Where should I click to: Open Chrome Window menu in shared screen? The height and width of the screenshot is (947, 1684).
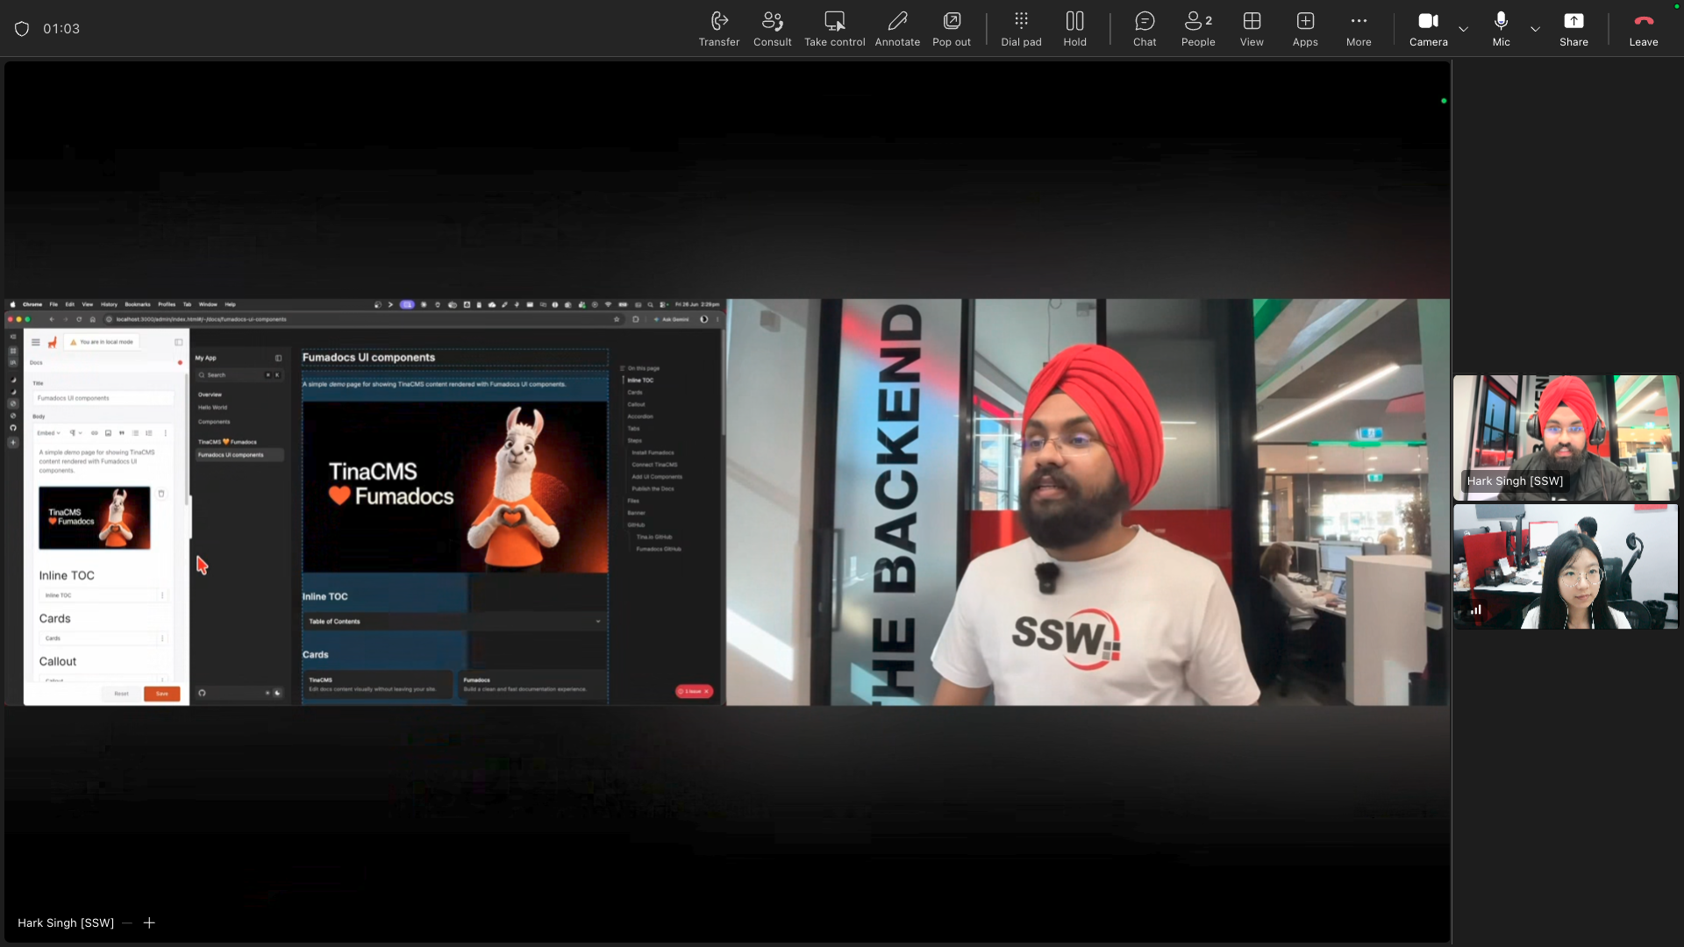208,305
